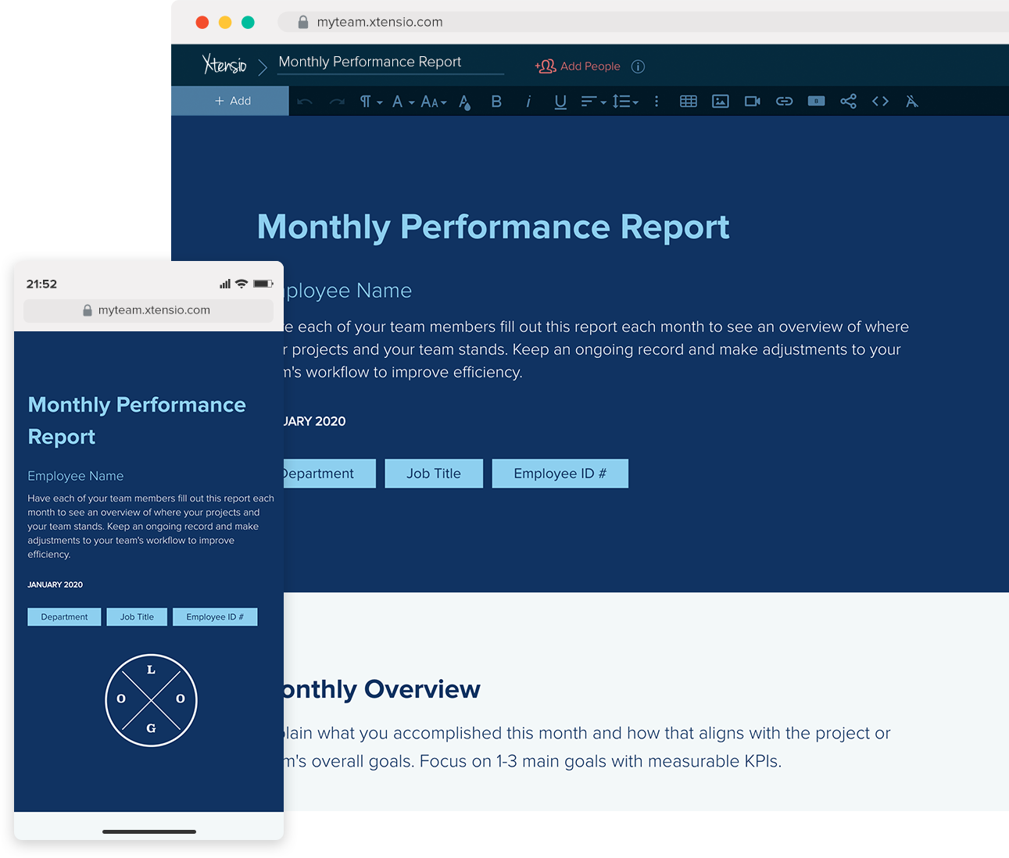
Task: Select the clear formatting icon
Action: (x=912, y=101)
